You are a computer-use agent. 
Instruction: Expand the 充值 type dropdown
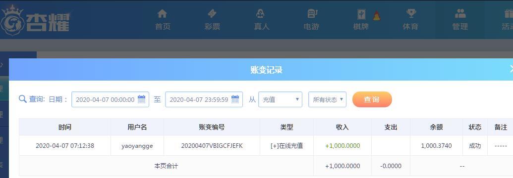(x=280, y=99)
